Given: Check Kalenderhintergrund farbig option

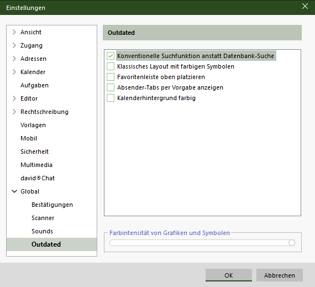Looking at the screenshot, I should [x=111, y=98].
